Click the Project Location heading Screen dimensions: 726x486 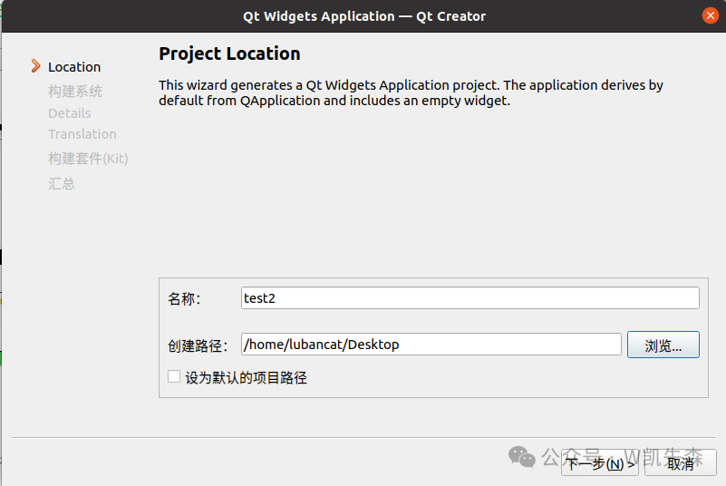229,53
